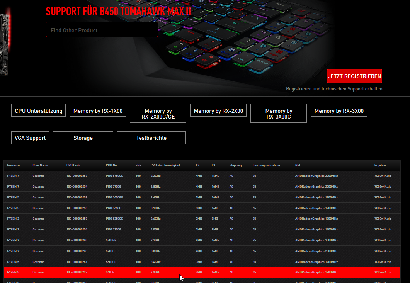Switch to Memory by RX-2X00G/GE tab
Screen dimensions: 410x283
tap(158, 114)
